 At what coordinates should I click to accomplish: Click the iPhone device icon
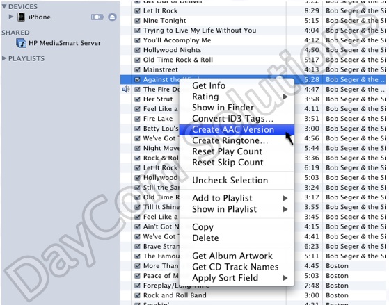pyautogui.click(x=22, y=17)
